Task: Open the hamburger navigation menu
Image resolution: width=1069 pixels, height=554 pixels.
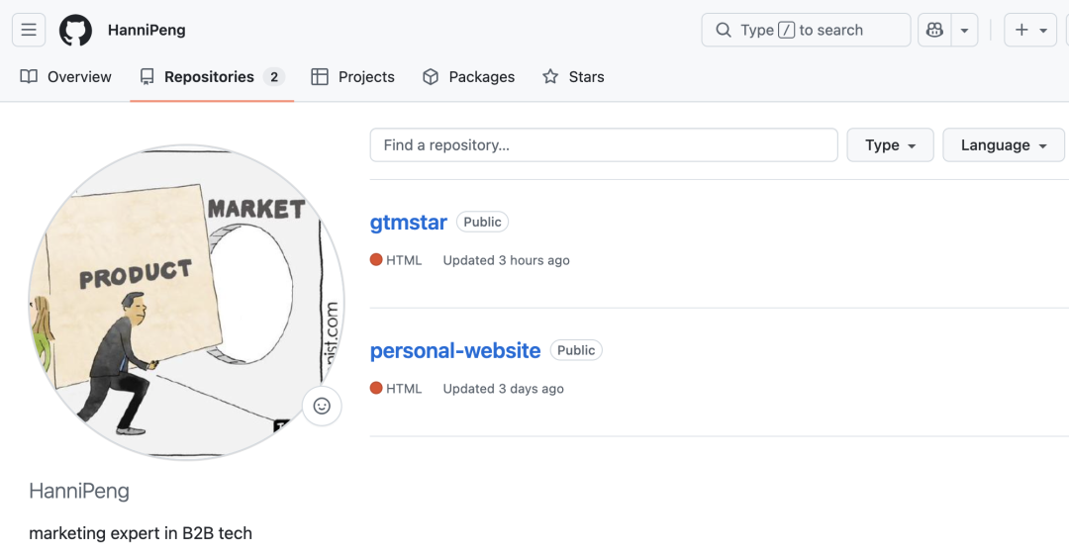Action: click(29, 30)
